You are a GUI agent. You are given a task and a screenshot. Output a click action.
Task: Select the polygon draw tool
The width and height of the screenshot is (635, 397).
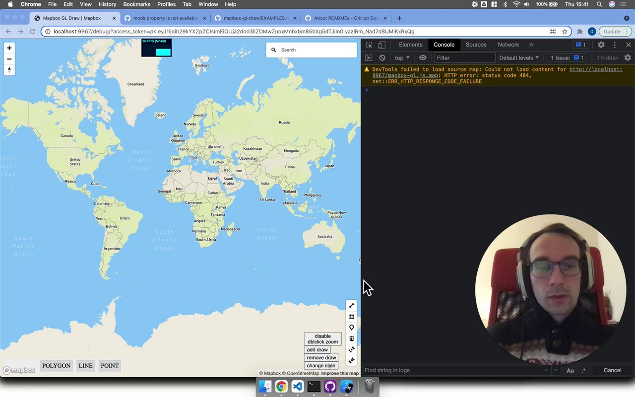(x=351, y=317)
